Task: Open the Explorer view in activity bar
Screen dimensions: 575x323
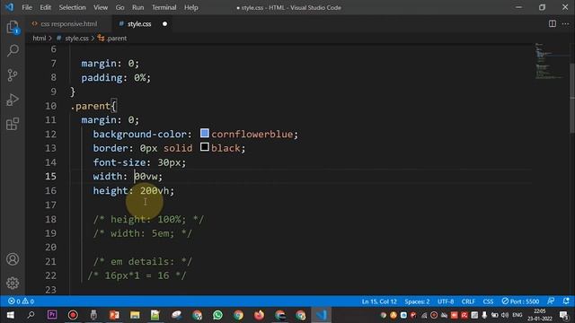Action: pos(13,27)
